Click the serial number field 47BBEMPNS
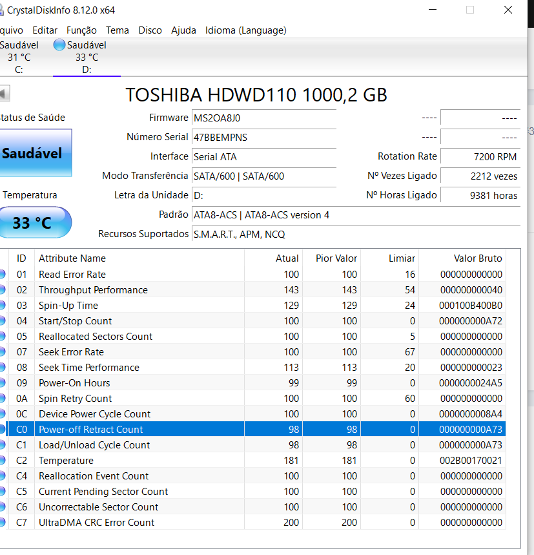The height and width of the screenshot is (555, 534). [264, 138]
